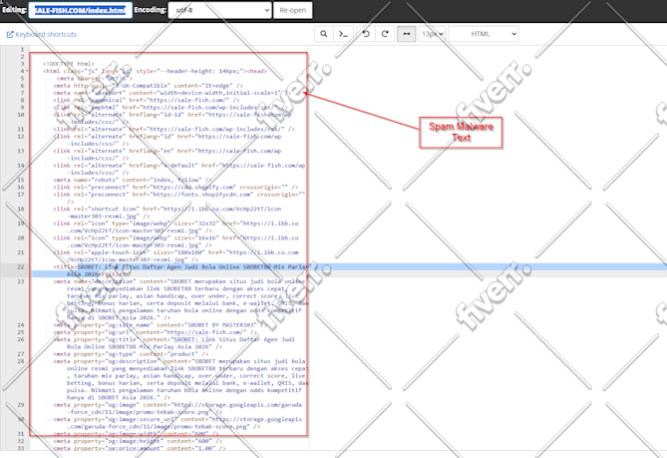Click the og:image:height meta line

137,441
